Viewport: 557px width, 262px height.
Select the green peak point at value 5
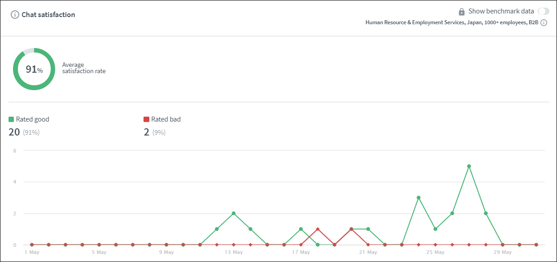469,166
